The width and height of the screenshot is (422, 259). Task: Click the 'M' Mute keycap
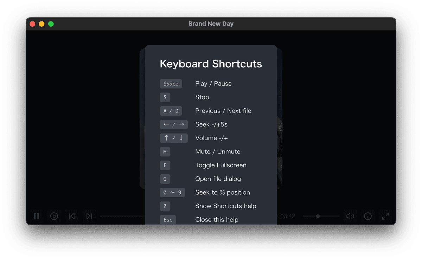click(165, 151)
